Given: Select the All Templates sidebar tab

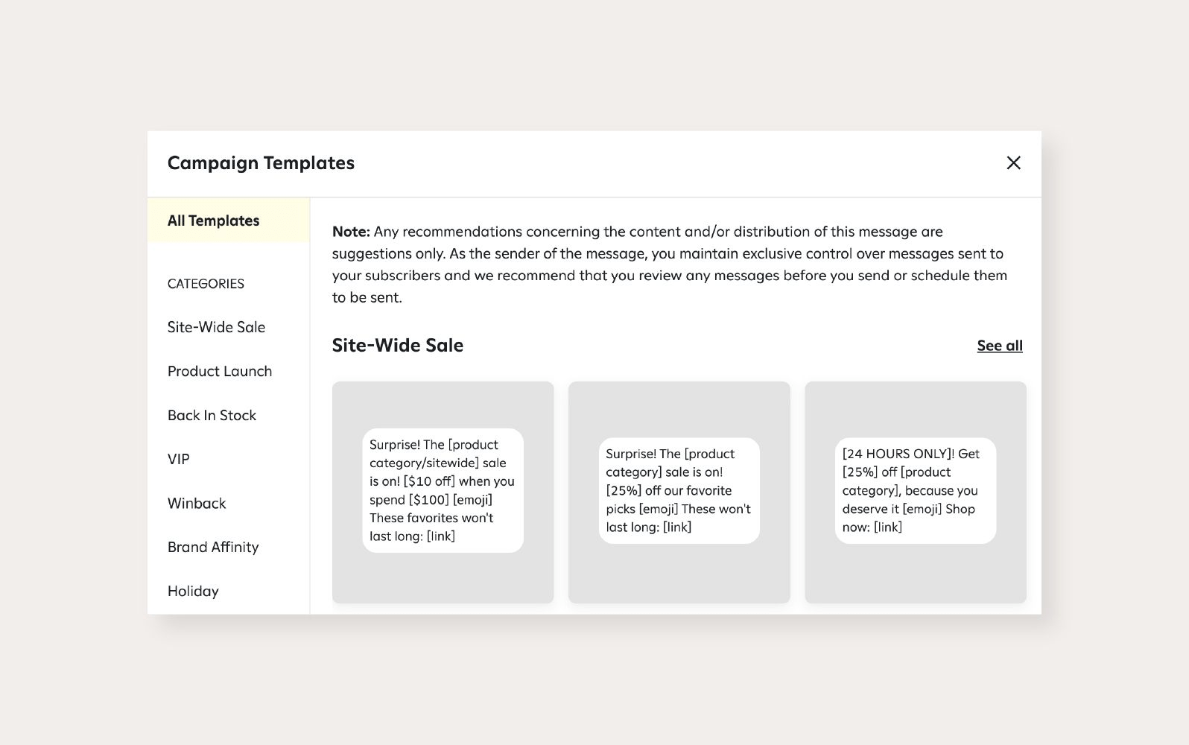Looking at the screenshot, I should [214, 221].
